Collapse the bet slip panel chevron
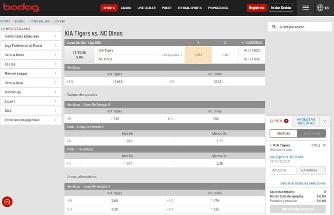334x215 pixels. [325, 121]
